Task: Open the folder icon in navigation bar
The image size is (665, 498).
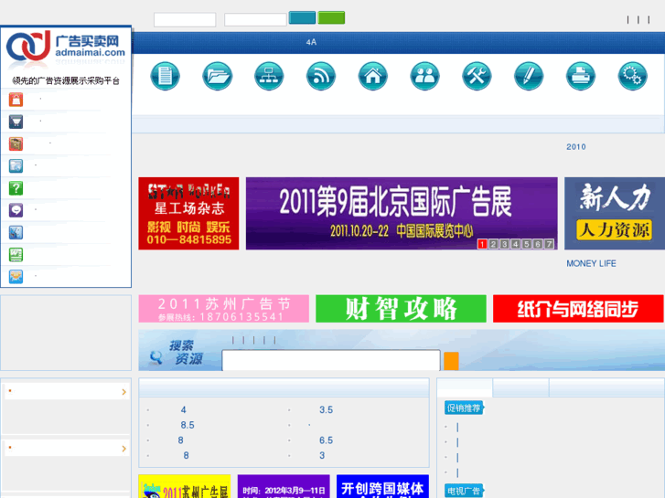Action: point(218,76)
